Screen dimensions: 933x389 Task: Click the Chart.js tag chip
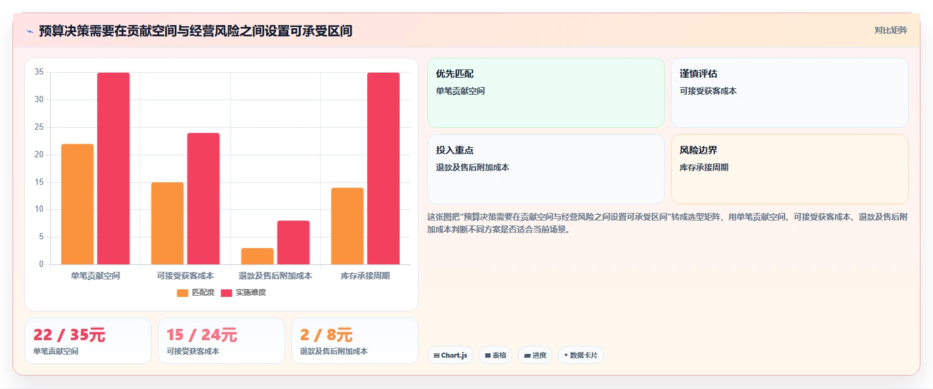coord(451,355)
